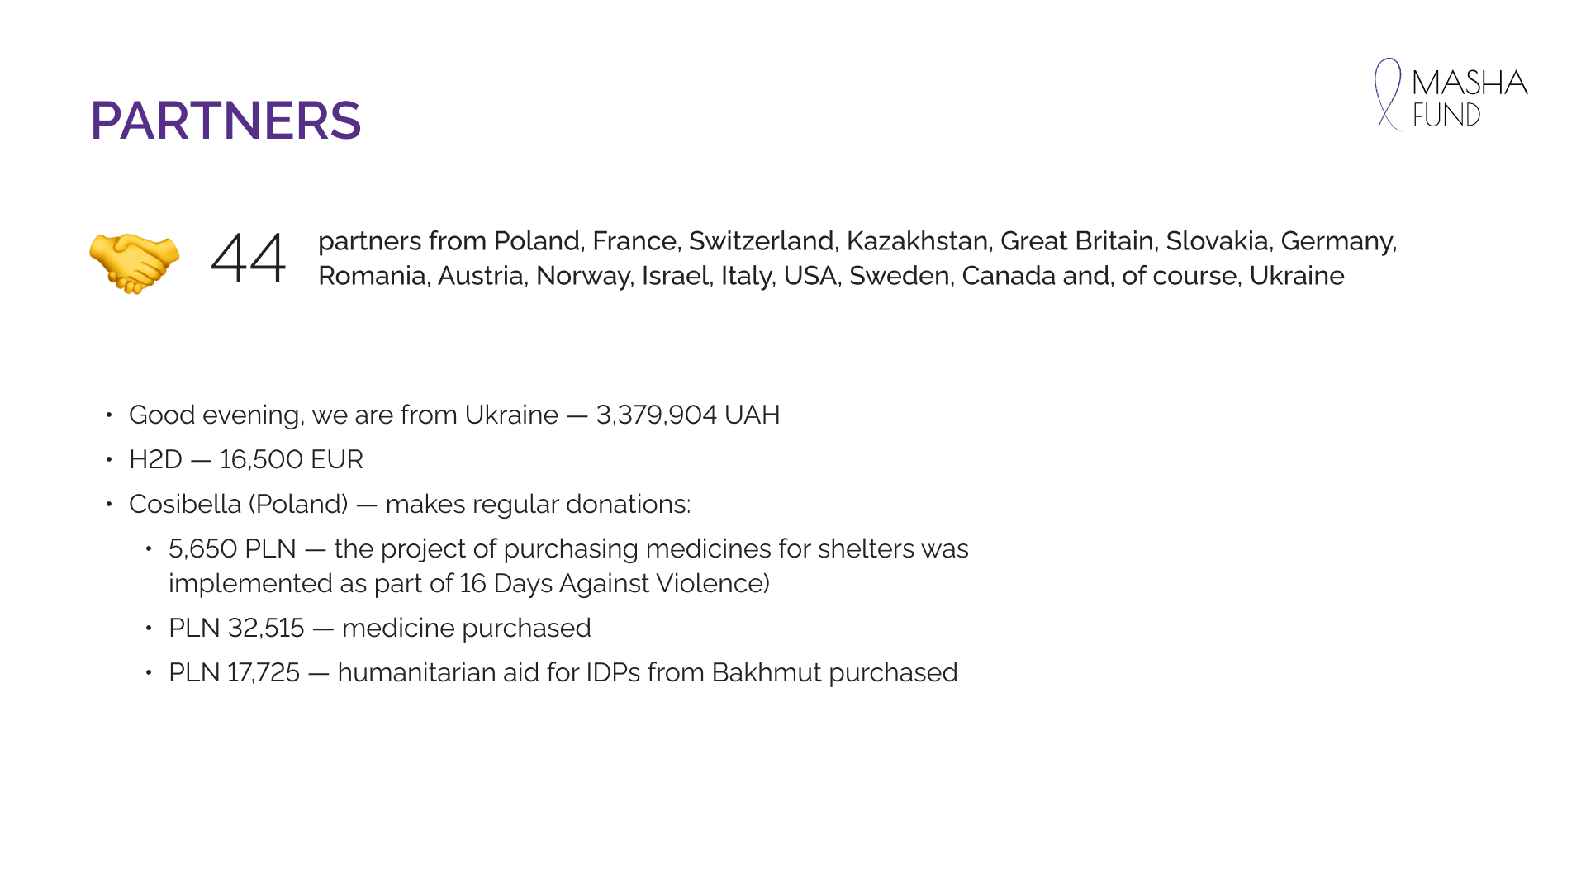1586x892 pixels.
Task: Click the large number 44
Action: coord(248,259)
